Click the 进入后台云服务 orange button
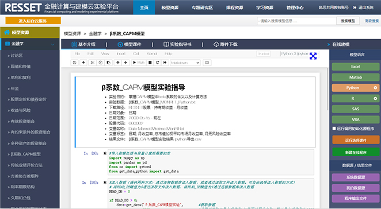 pos(33,21)
